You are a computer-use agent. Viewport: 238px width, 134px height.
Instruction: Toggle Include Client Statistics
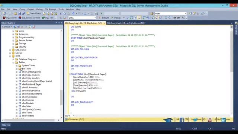[148, 18]
